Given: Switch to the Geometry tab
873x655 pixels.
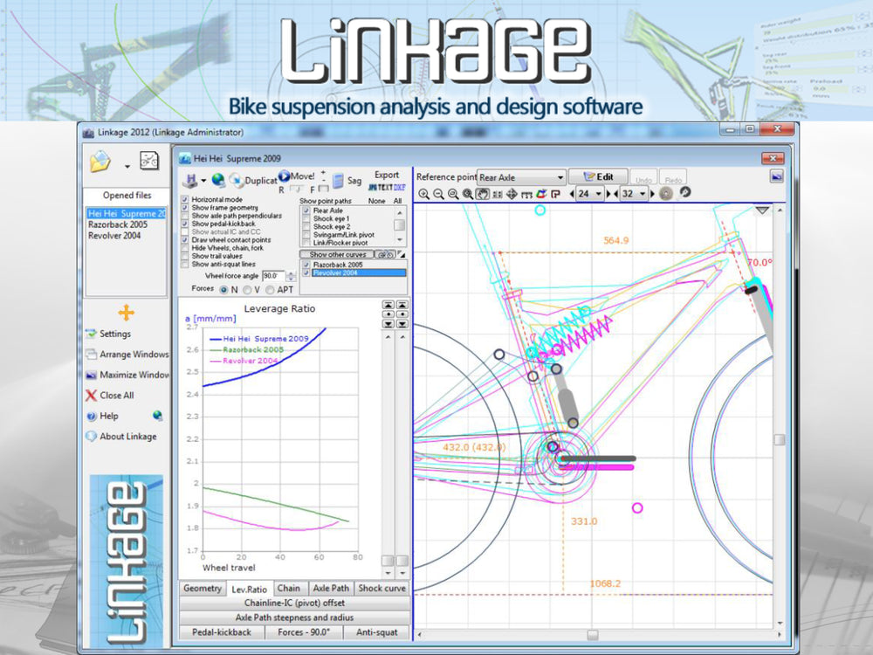Looking at the screenshot, I should tap(203, 588).
